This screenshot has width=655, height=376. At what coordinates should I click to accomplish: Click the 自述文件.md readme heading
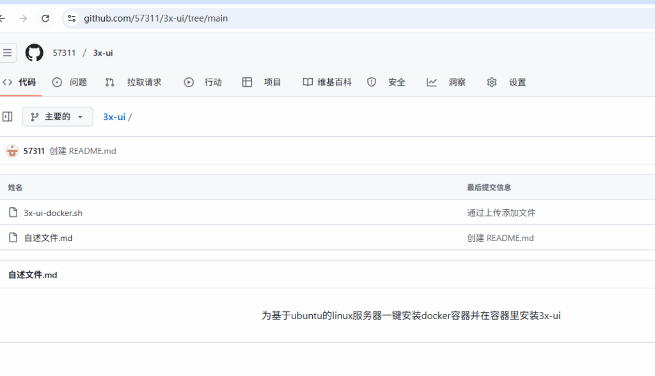pyautogui.click(x=33, y=274)
